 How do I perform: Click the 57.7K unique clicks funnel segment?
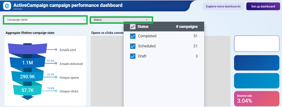click(28, 90)
